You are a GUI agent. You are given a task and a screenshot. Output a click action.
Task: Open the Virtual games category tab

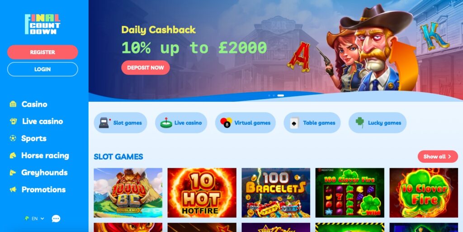point(246,123)
